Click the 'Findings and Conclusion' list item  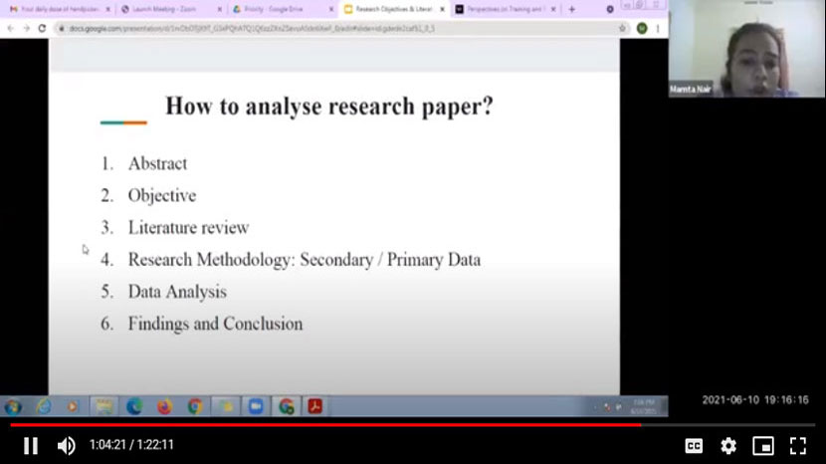215,324
